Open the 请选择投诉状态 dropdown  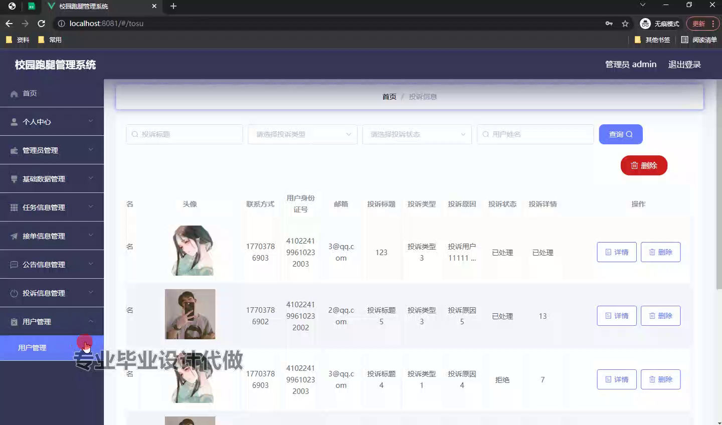(417, 134)
